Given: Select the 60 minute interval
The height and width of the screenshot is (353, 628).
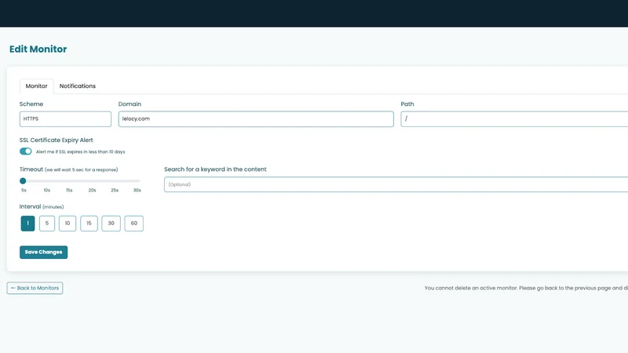Looking at the screenshot, I should [133, 224].
